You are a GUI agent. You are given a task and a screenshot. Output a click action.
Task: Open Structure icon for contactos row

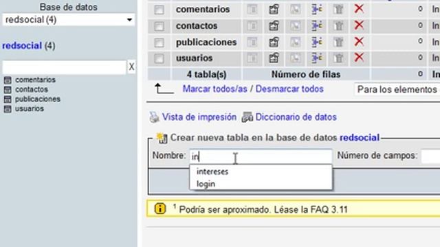[x=274, y=26]
